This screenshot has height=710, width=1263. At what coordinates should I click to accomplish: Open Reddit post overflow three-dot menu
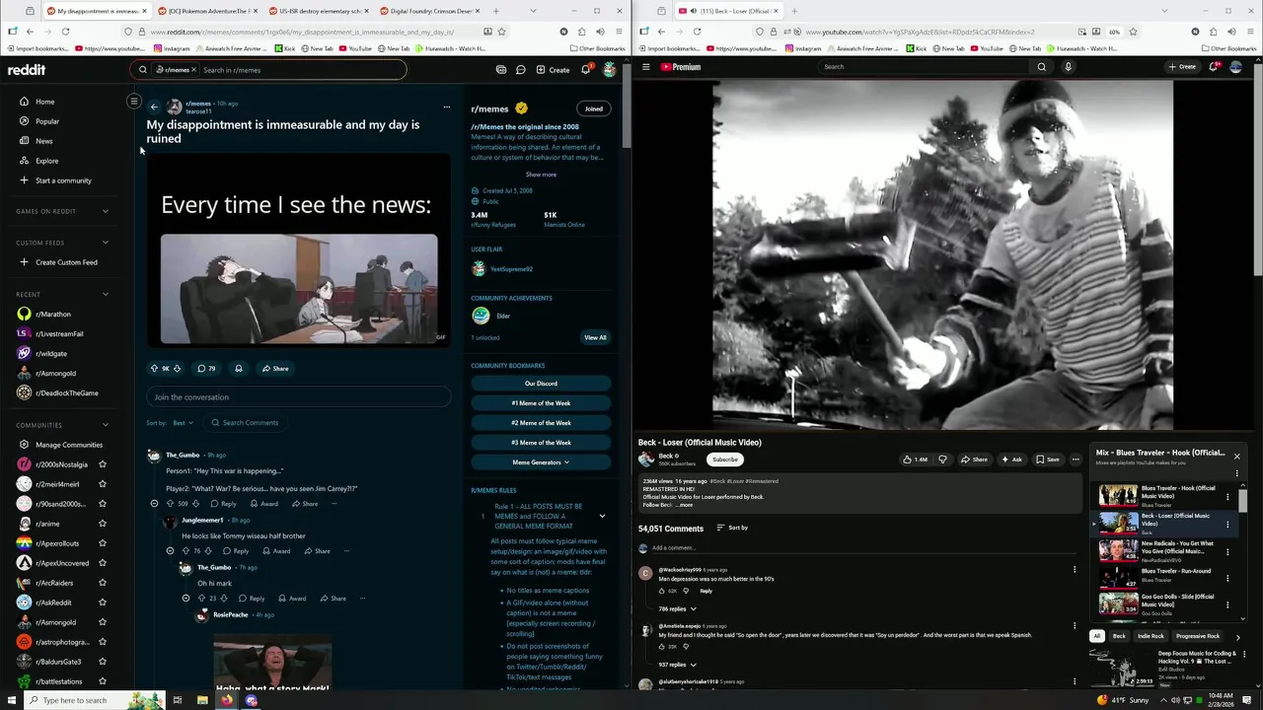point(446,106)
